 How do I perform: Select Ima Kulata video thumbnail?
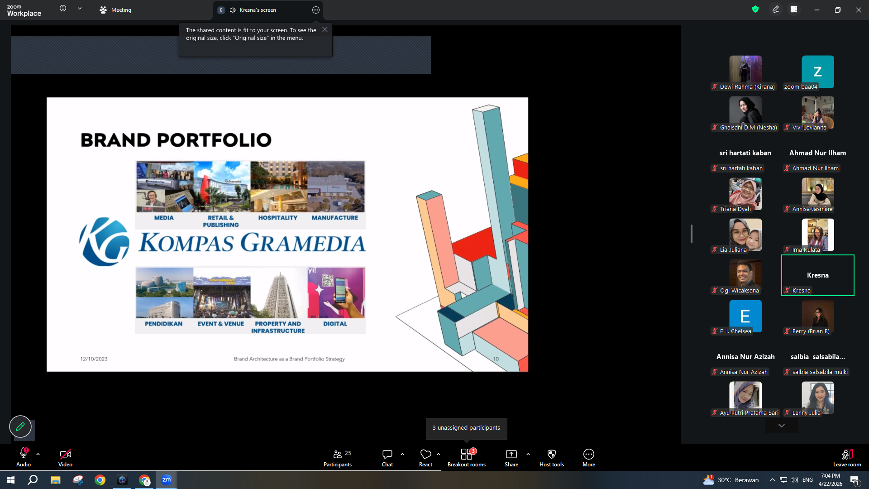(x=818, y=235)
